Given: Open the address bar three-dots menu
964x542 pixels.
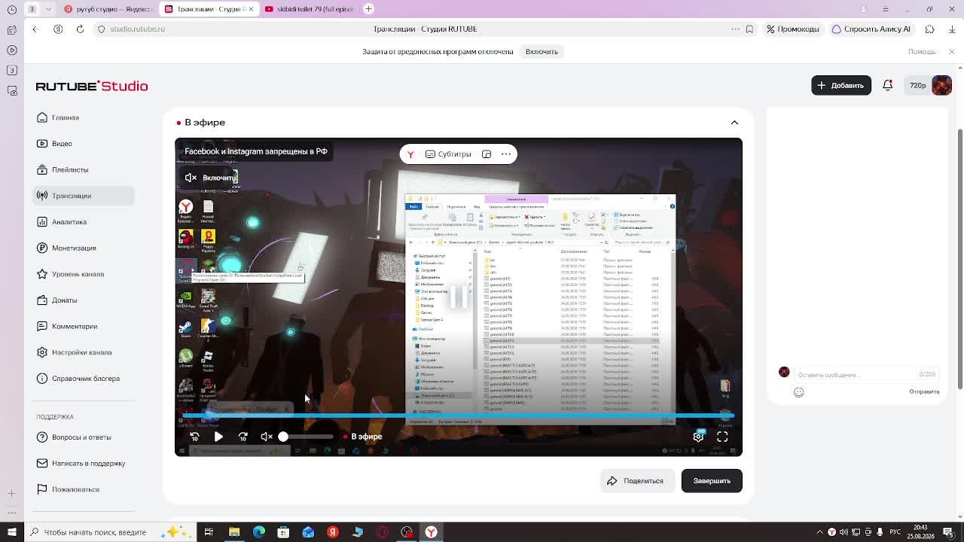Looking at the screenshot, I should 735,29.
